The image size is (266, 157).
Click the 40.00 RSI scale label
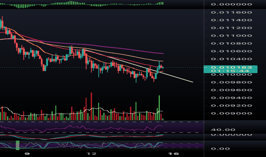pos(223,130)
